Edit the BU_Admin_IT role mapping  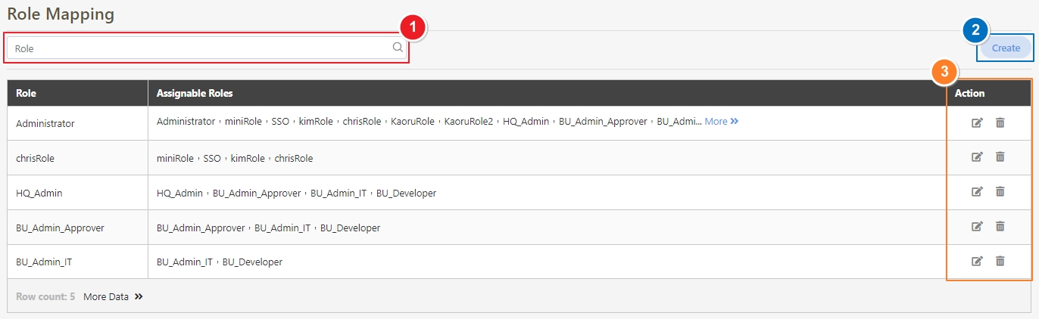[977, 261]
